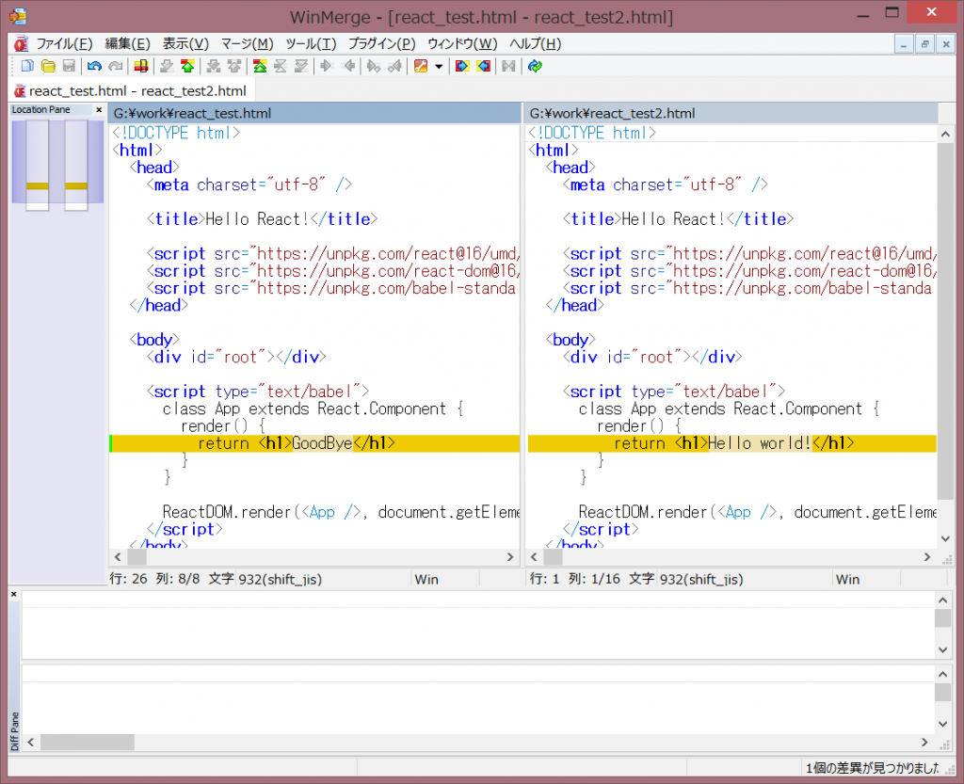This screenshot has width=964, height=784.
Task: Open a file with the folder toolbar icon
Action: click(x=48, y=66)
